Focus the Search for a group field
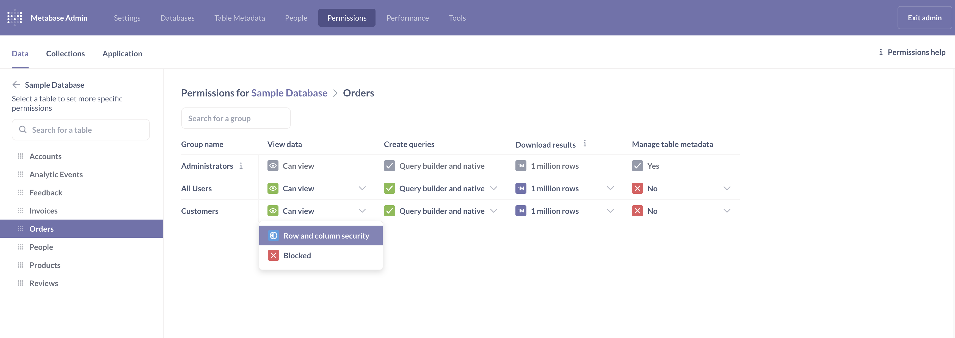This screenshot has width=955, height=338. (236, 118)
